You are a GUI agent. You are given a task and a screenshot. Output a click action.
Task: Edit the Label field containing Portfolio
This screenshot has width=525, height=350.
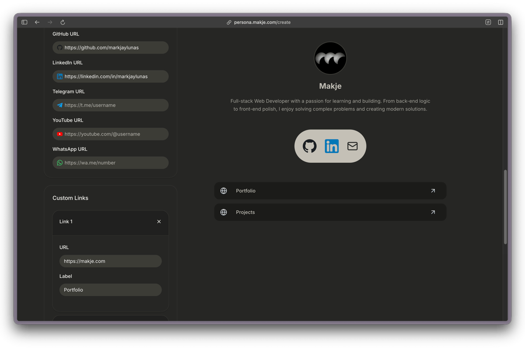110,290
